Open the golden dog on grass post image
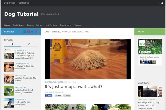This screenshot has height=110, width=166. point(110,107)
